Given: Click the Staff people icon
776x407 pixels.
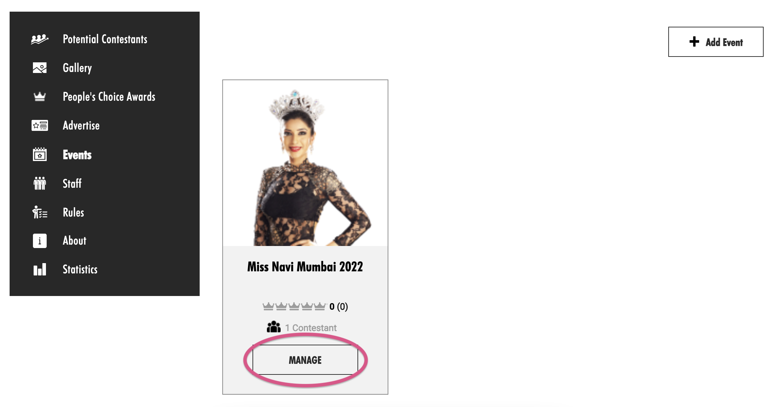Looking at the screenshot, I should (x=39, y=183).
